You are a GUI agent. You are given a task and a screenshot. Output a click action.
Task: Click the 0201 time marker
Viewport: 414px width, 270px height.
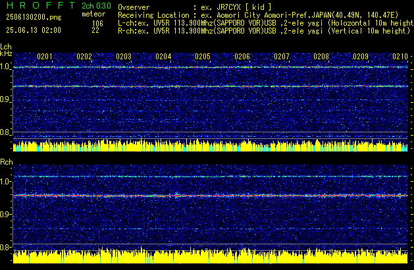click(45, 57)
